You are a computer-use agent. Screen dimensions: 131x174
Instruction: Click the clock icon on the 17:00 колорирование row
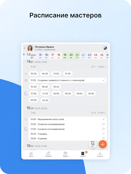coord(103,129)
